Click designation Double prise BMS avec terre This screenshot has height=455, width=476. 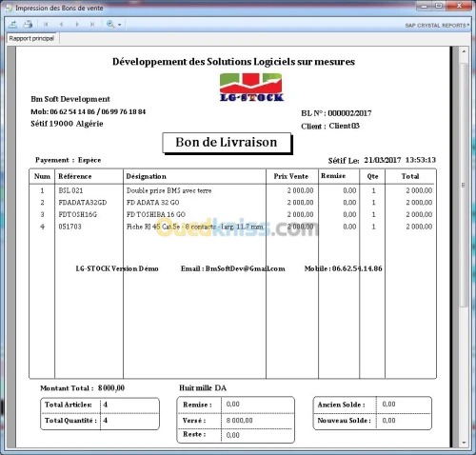tap(169, 190)
